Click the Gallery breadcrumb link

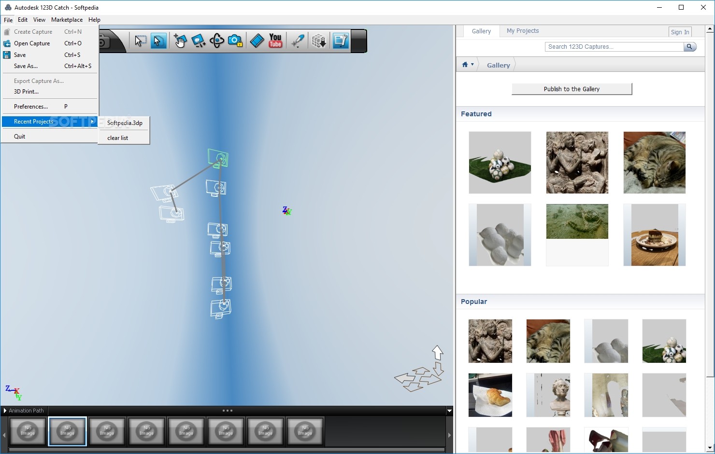(x=498, y=65)
